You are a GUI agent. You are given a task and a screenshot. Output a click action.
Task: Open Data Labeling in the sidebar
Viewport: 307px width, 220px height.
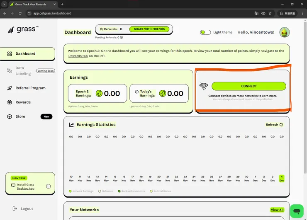pyautogui.click(x=23, y=71)
